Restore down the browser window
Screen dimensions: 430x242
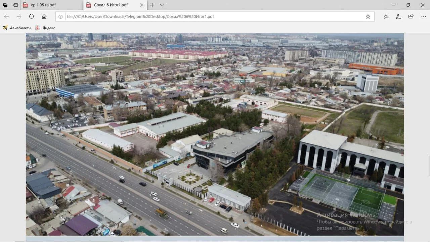(x=408, y=5)
